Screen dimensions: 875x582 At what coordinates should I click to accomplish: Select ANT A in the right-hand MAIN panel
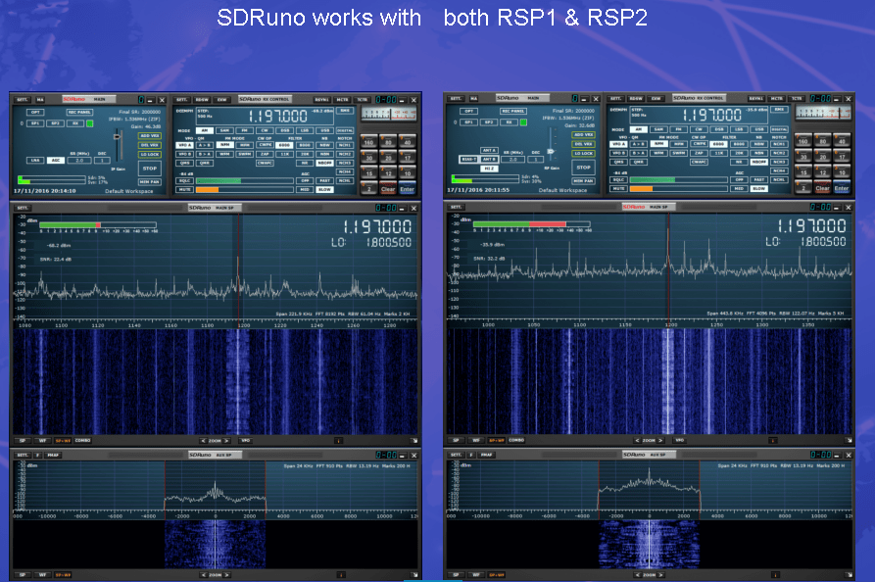point(489,150)
